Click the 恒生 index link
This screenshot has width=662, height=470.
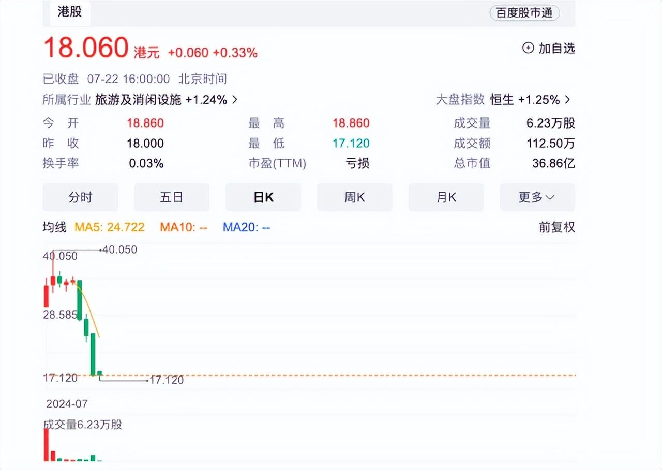pyautogui.click(x=502, y=99)
